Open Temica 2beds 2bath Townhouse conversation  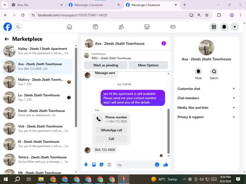tap(37, 159)
